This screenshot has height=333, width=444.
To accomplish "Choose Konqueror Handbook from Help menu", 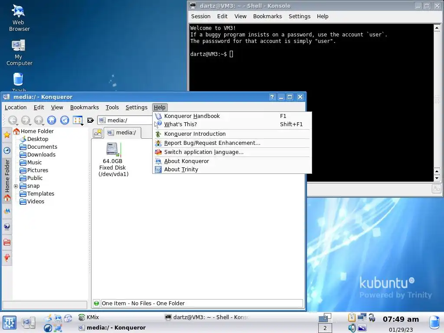I will point(232,116).
